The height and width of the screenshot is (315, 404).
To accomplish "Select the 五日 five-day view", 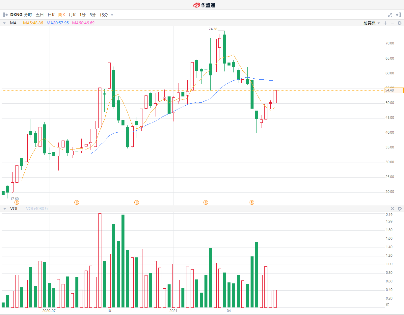I will pyautogui.click(x=40, y=15).
